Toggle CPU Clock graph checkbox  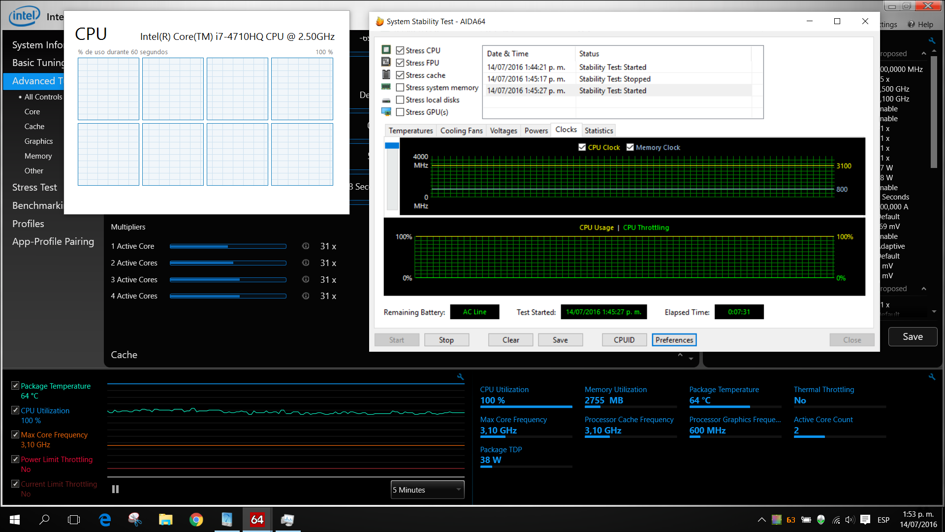click(582, 147)
